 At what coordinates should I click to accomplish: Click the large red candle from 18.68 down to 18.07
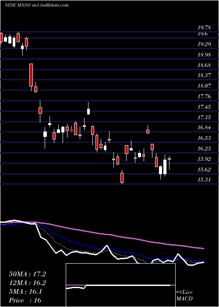click(31, 75)
